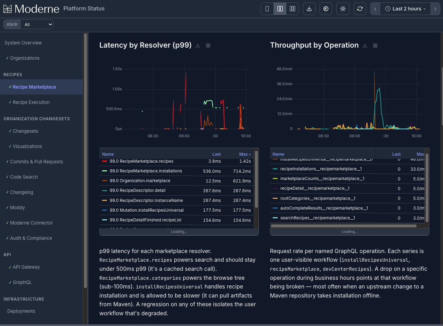Viewport: 443px width, 326px height.
Task: Sort latency table by Last column
Action: (216, 154)
